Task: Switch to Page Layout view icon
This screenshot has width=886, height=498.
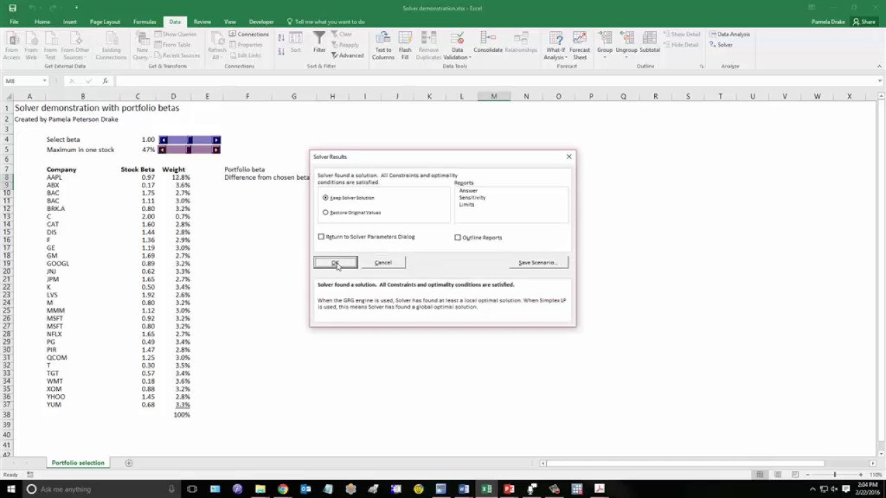Action: point(777,474)
